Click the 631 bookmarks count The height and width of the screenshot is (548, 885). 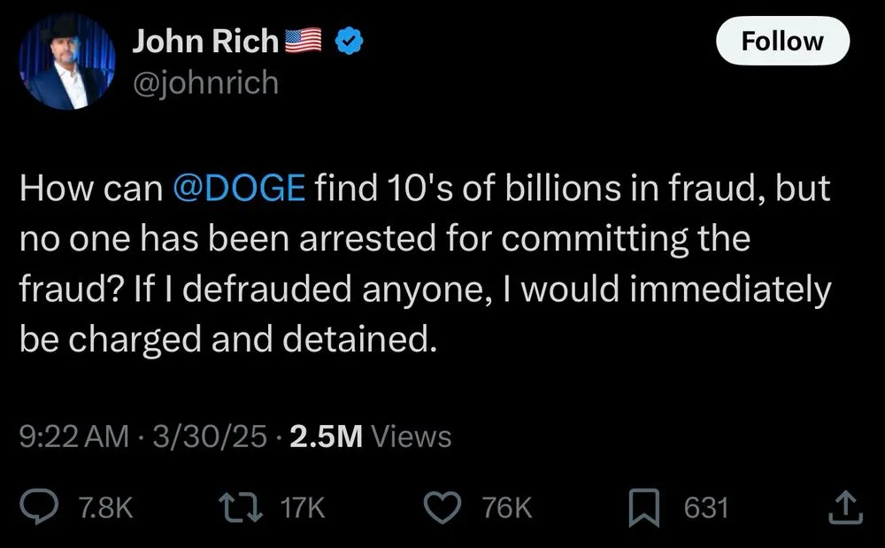(x=705, y=507)
